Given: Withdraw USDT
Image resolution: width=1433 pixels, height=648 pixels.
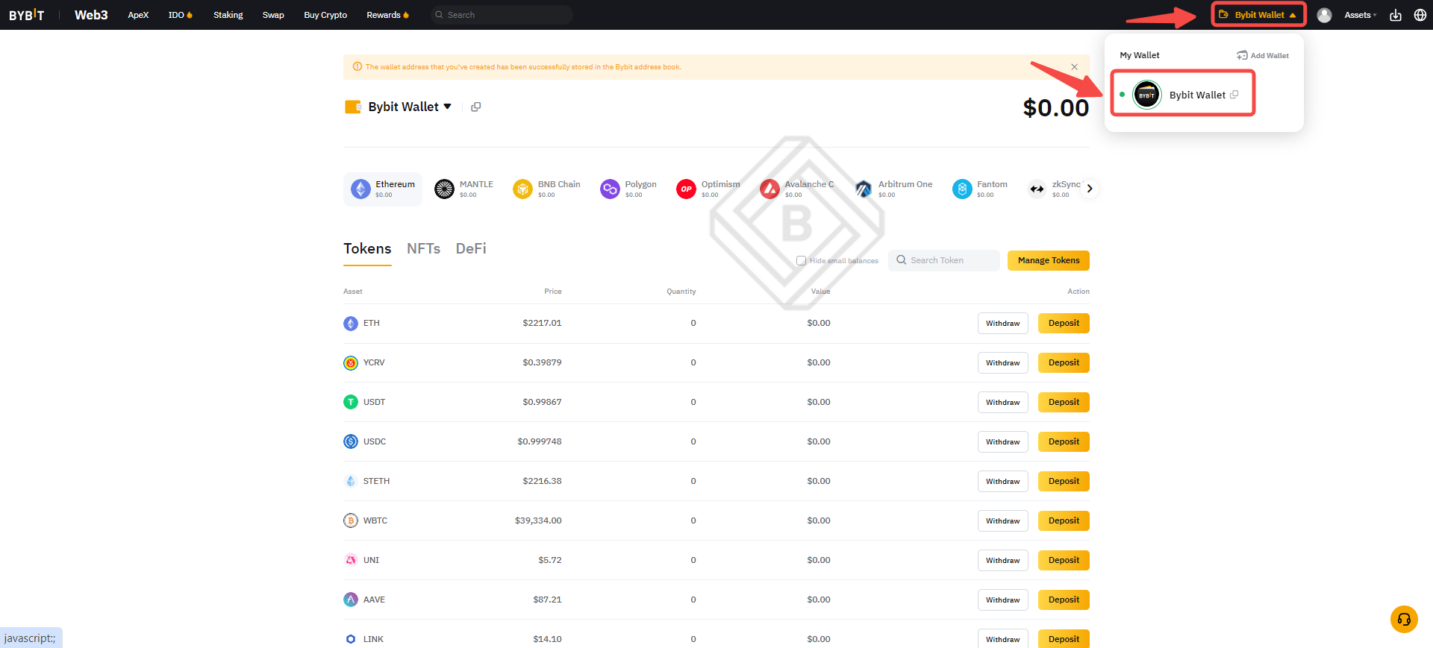Looking at the screenshot, I should [1002, 403].
